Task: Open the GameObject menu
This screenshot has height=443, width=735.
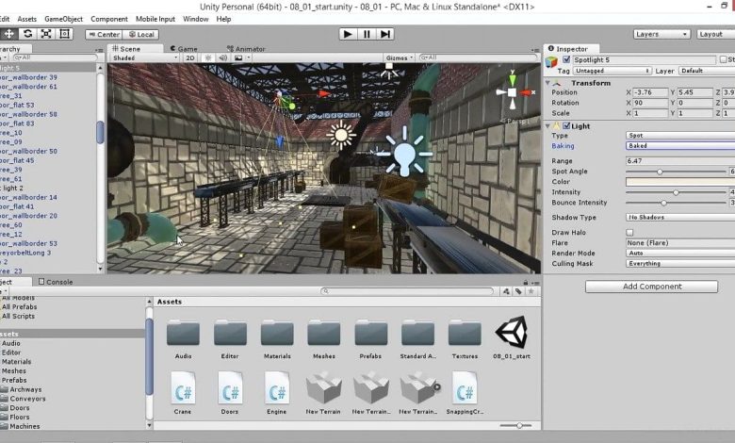Action: pos(63,19)
